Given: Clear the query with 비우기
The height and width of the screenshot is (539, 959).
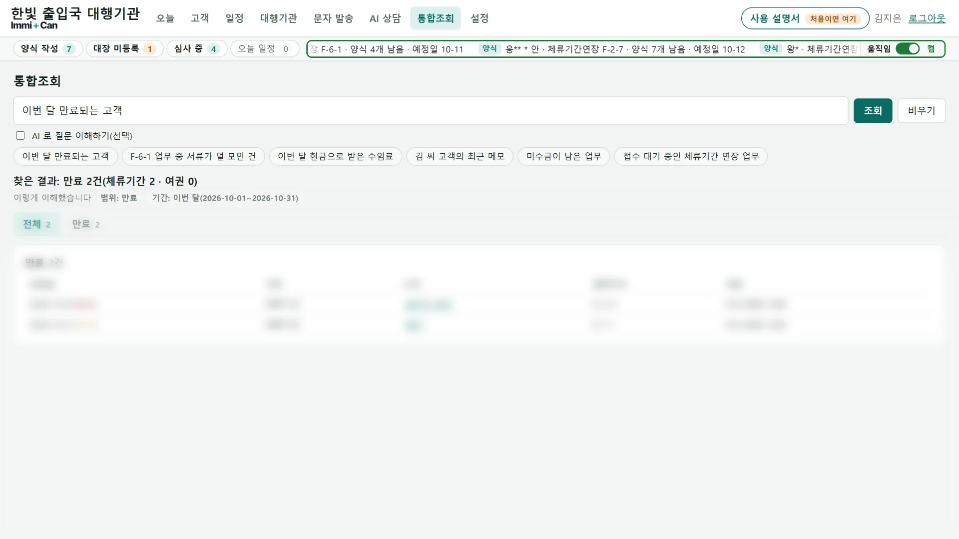Looking at the screenshot, I should [921, 111].
